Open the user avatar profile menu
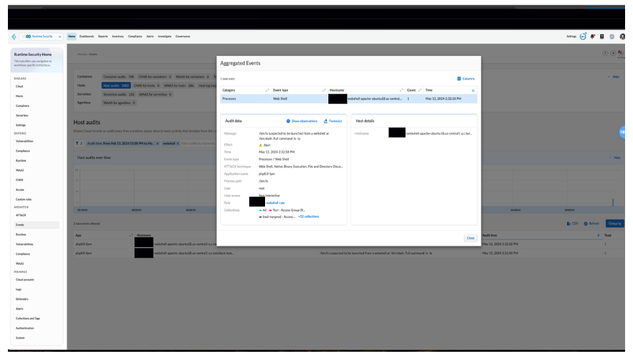The image size is (633, 361). pyautogui.click(x=622, y=37)
